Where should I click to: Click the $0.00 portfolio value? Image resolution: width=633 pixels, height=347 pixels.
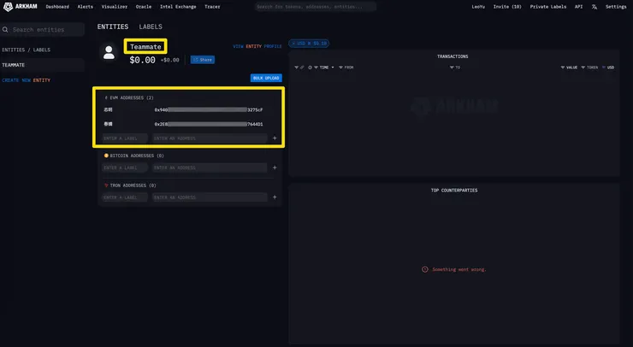(x=142, y=60)
